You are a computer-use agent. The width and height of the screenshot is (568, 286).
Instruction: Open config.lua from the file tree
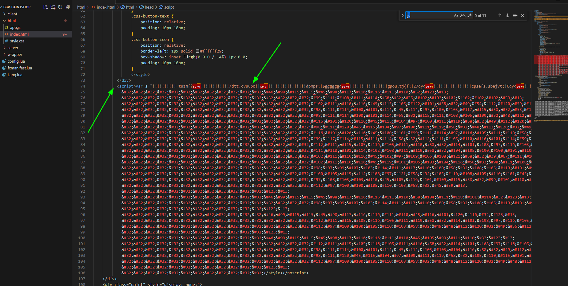tap(16, 61)
